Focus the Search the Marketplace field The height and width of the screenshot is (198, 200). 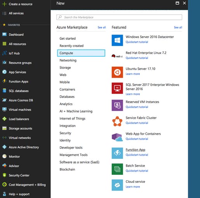click(x=119, y=17)
